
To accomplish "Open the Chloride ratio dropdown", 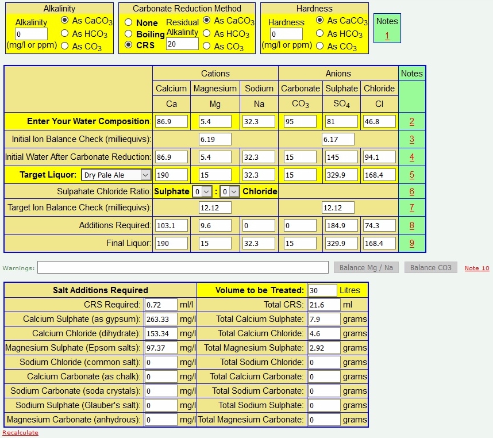I will click(230, 191).
